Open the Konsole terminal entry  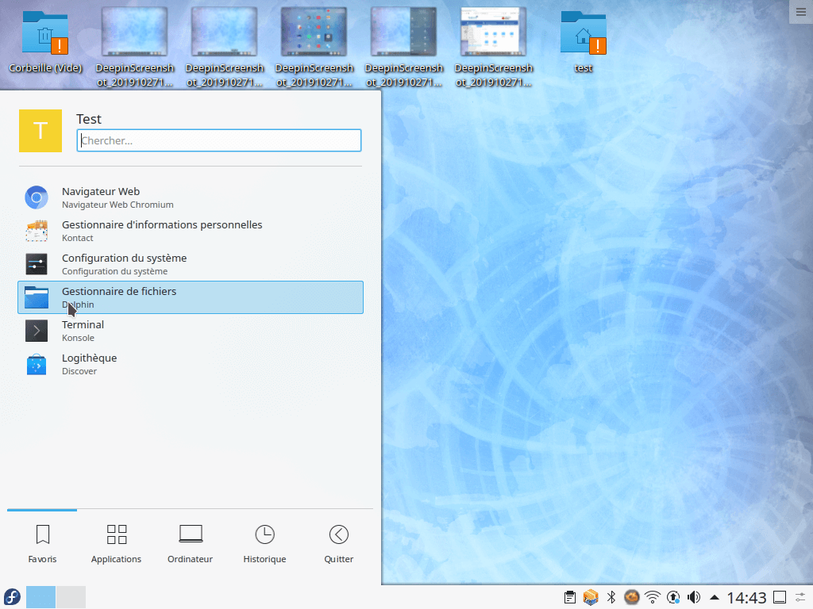(x=191, y=331)
